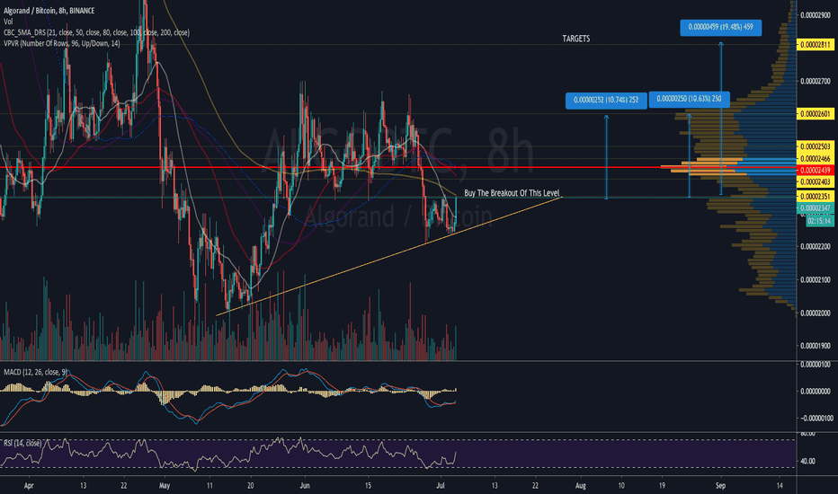
Task: Click the Algorand / Bitcoin, 8h, BINANCE title
Action: coord(49,11)
